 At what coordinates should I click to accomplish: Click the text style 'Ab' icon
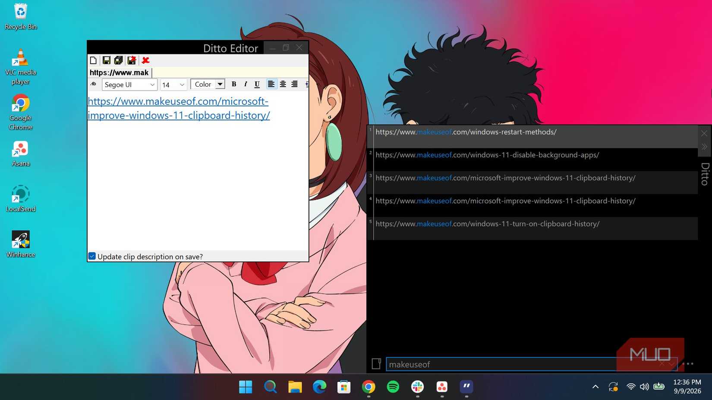tap(93, 84)
